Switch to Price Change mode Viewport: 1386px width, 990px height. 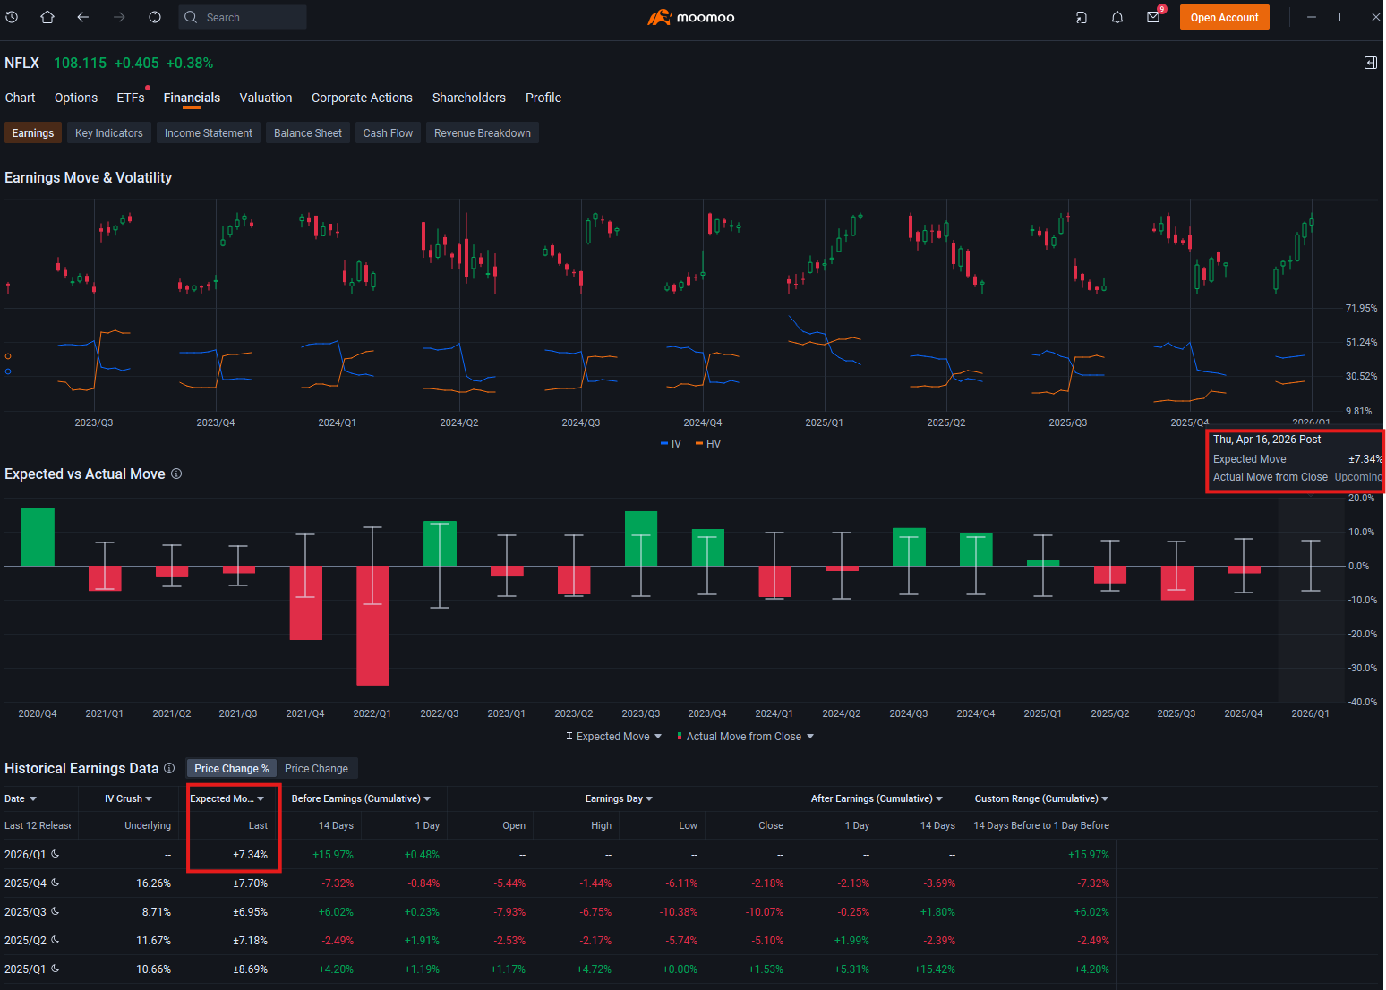tap(316, 768)
